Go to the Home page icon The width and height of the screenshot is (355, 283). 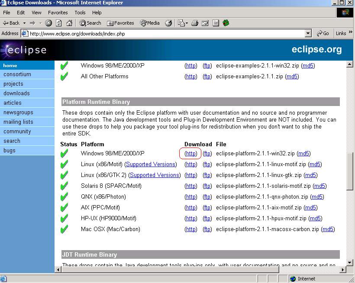(x=69, y=23)
